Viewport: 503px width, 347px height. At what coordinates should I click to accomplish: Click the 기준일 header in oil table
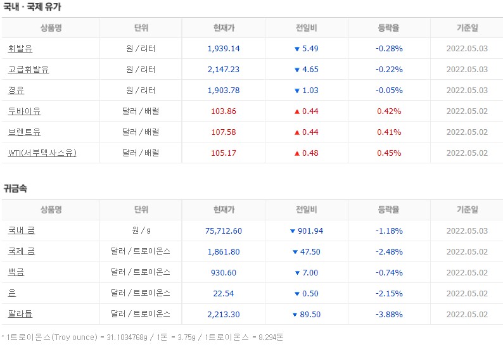(x=467, y=28)
